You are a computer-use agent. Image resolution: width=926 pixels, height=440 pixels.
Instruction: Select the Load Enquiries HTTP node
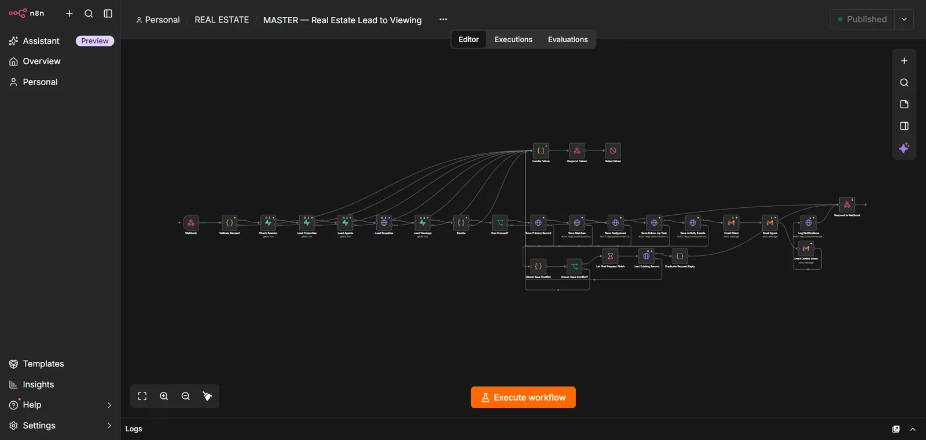click(x=384, y=223)
